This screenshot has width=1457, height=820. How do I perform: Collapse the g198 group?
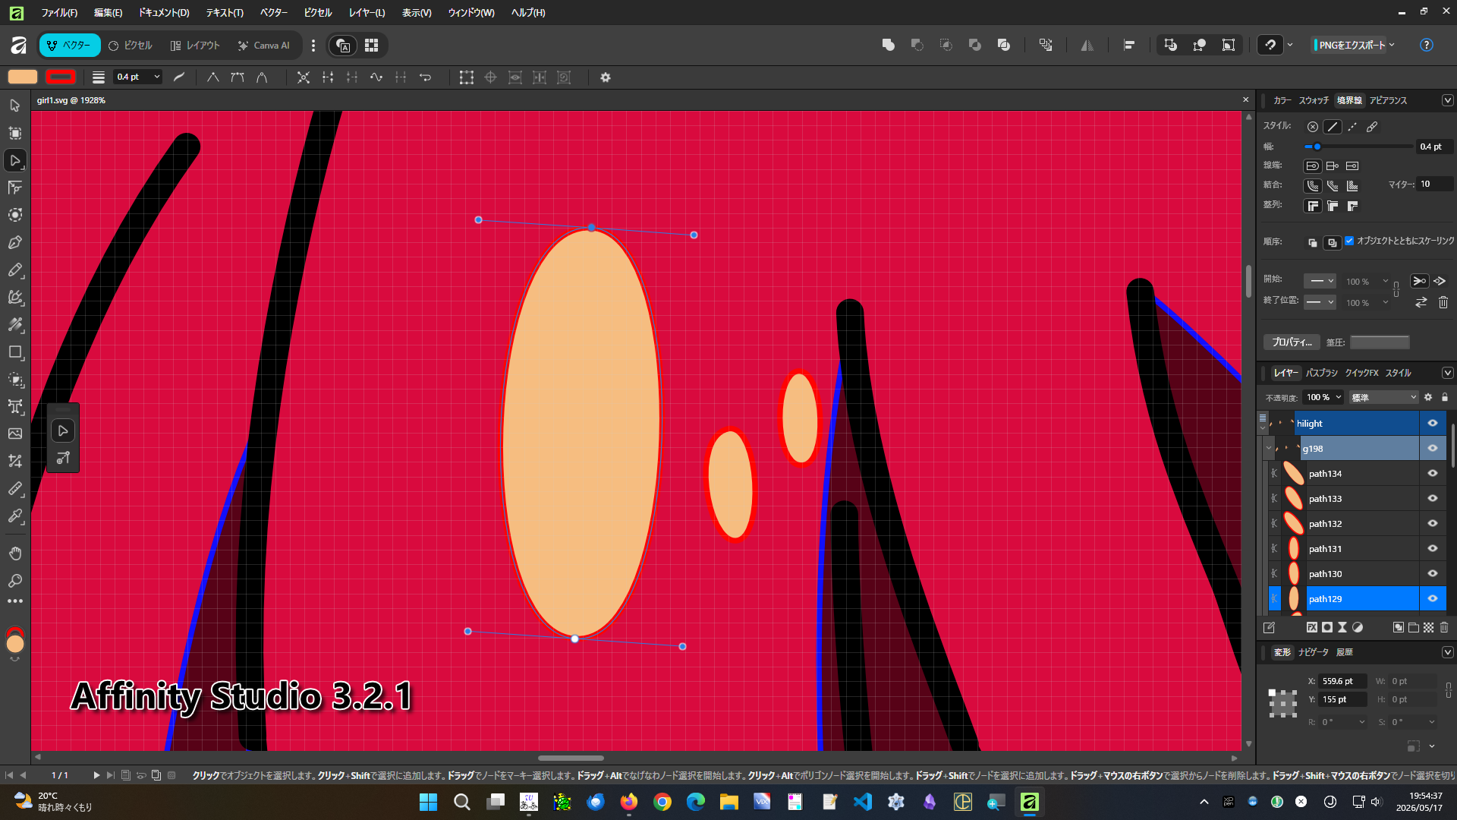click(x=1268, y=449)
